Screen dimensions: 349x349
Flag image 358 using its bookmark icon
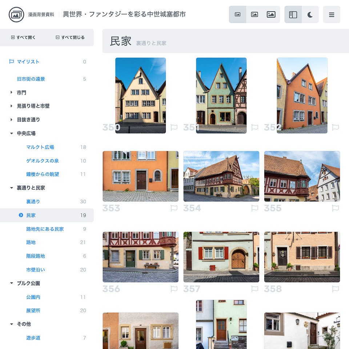coord(335,289)
